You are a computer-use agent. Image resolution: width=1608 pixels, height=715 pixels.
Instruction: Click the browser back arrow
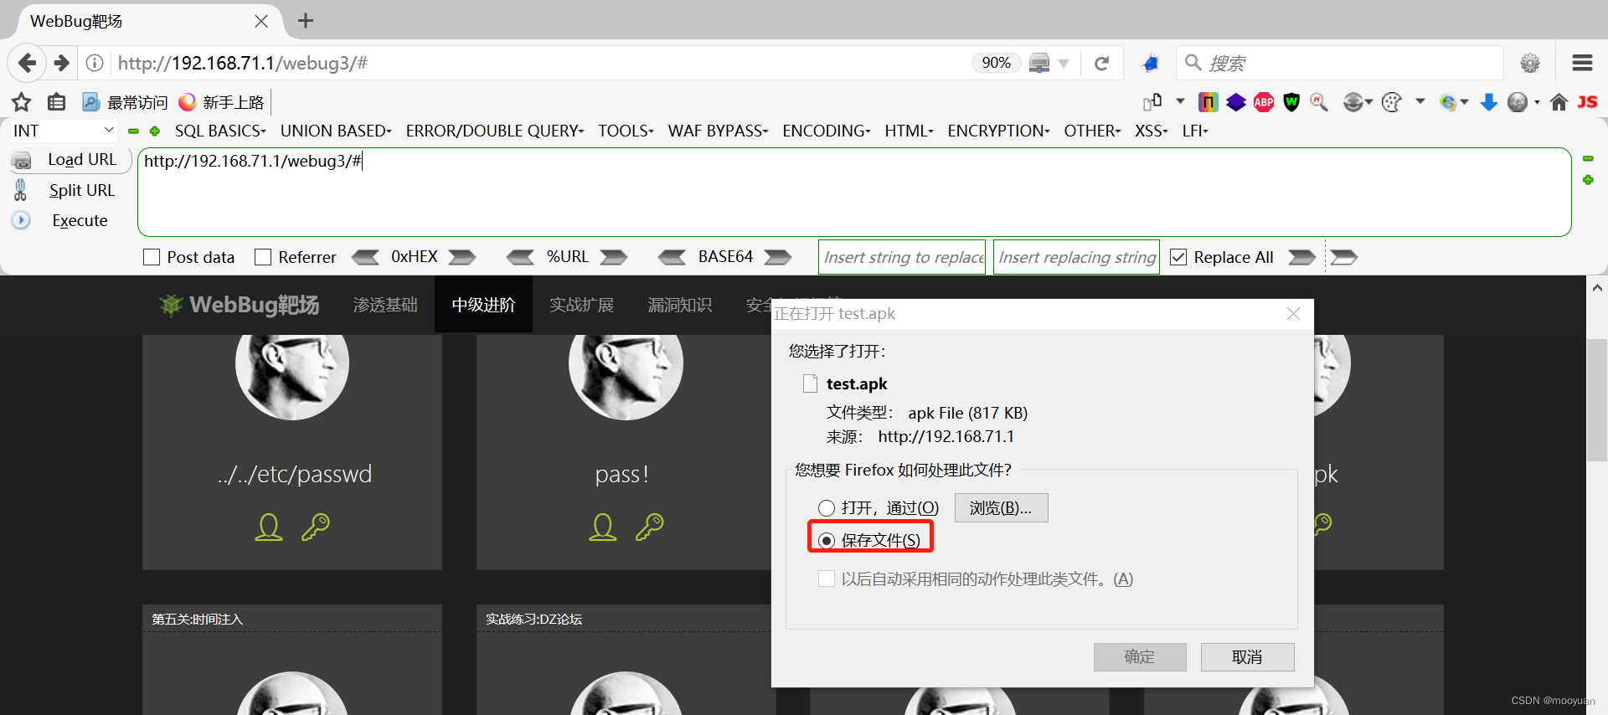(27, 63)
